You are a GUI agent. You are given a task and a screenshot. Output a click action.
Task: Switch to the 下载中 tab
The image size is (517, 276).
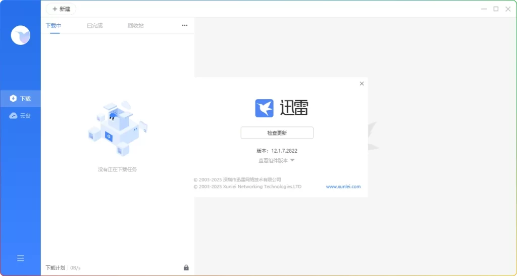[x=54, y=25]
